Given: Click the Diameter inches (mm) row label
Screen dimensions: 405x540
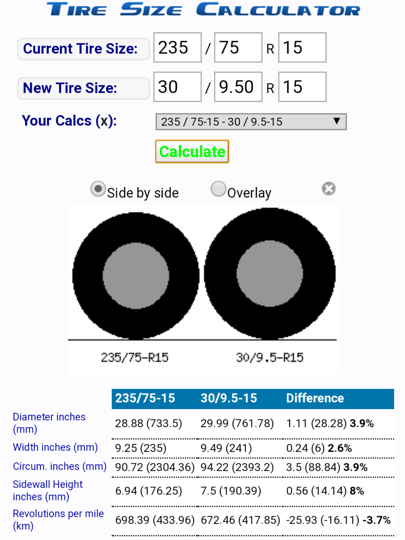Looking at the screenshot, I should (49, 423).
